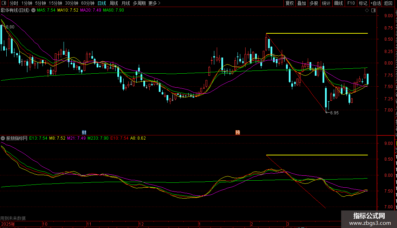Viewport: 397px width, 228px height.
Task: Select the 60分钟 chart period
Action: [88, 3]
